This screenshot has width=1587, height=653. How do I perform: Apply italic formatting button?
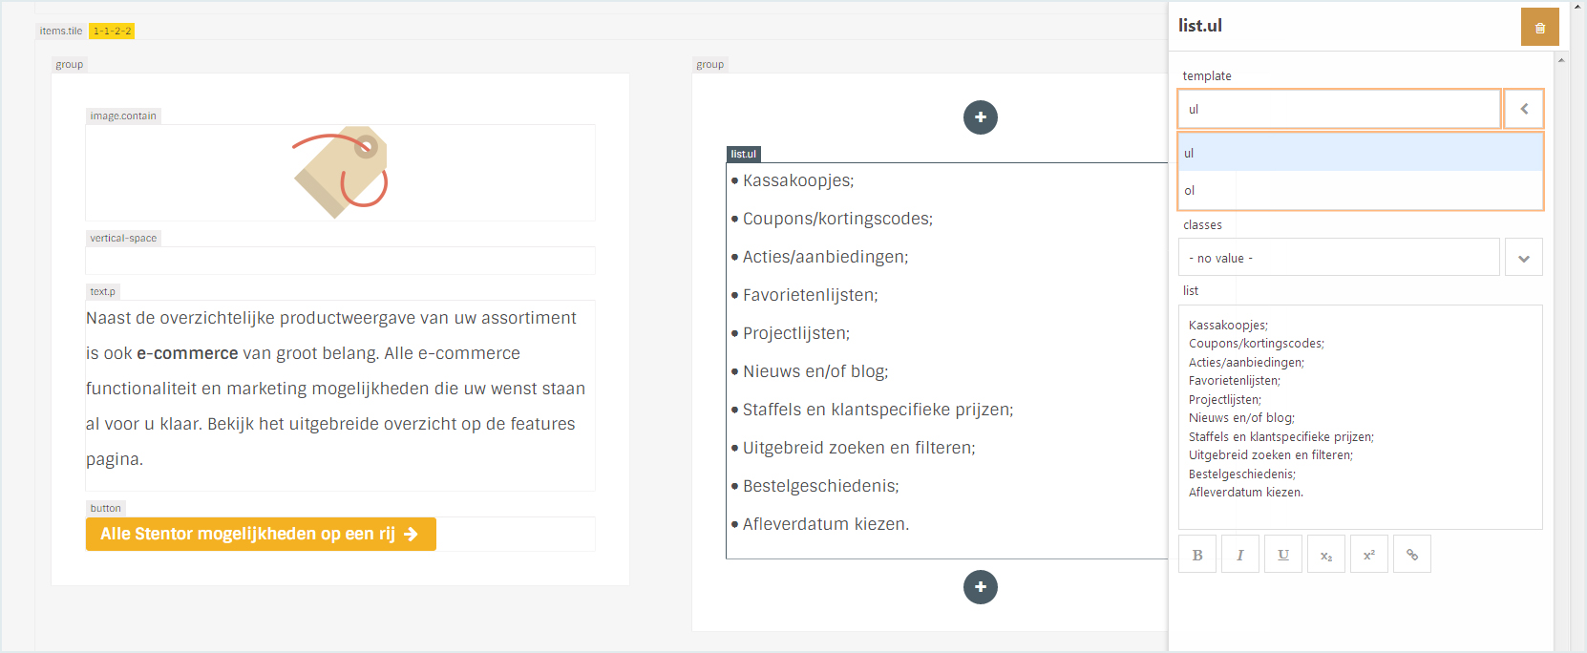(x=1240, y=555)
